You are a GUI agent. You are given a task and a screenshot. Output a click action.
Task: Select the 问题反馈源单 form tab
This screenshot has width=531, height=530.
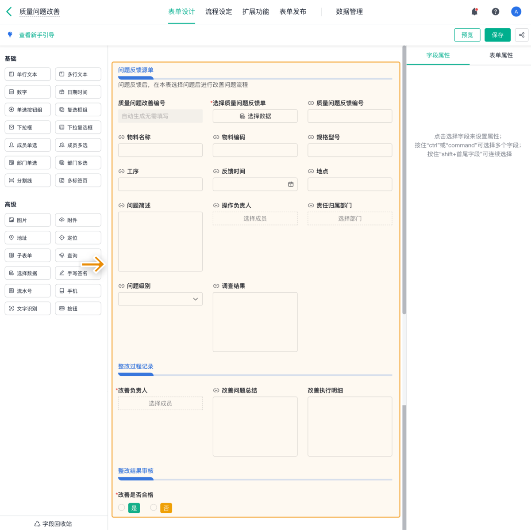(x=136, y=70)
